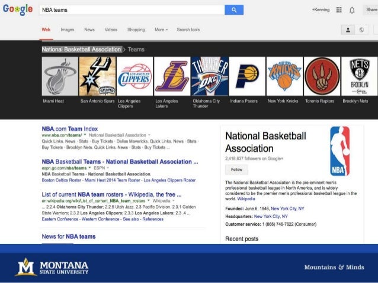The height and width of the screenshot is (283, 378).
Task: Open the Los Angeles Clippers logo thumbnail
Action: point(134,76)
